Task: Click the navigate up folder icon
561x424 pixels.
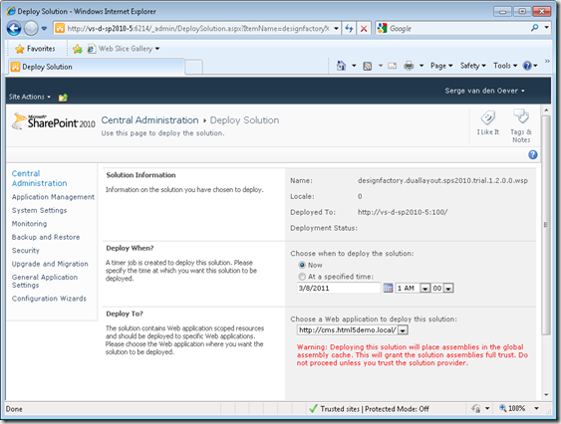Action: 63,97
